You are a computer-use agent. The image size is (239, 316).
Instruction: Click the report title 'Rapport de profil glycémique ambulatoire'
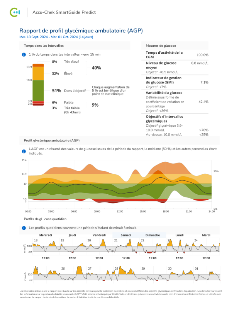pyautogui.click(x=81, y=31)
